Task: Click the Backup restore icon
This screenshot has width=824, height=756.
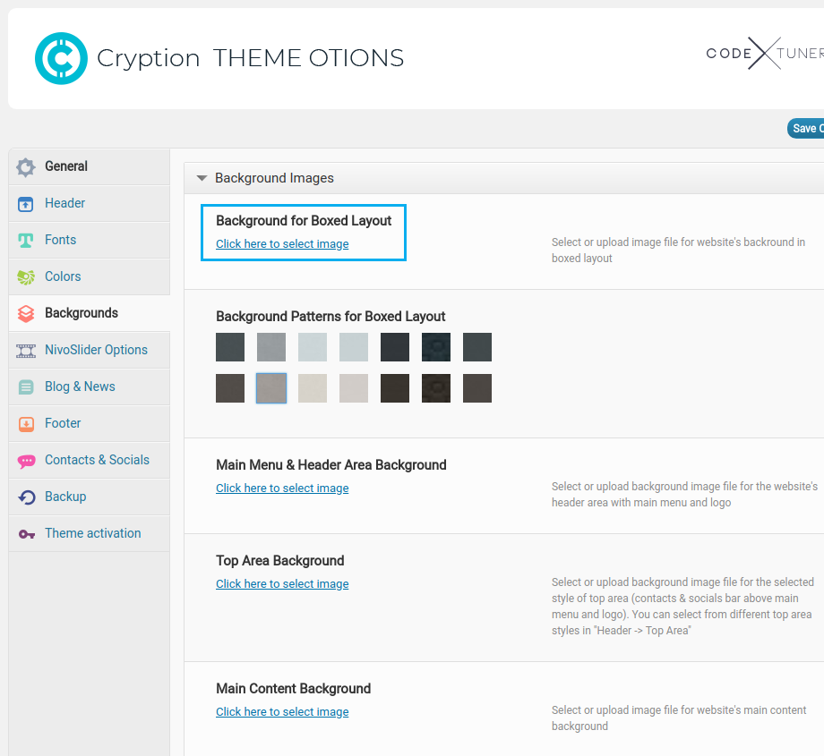Action: click(x=26, y=497)
